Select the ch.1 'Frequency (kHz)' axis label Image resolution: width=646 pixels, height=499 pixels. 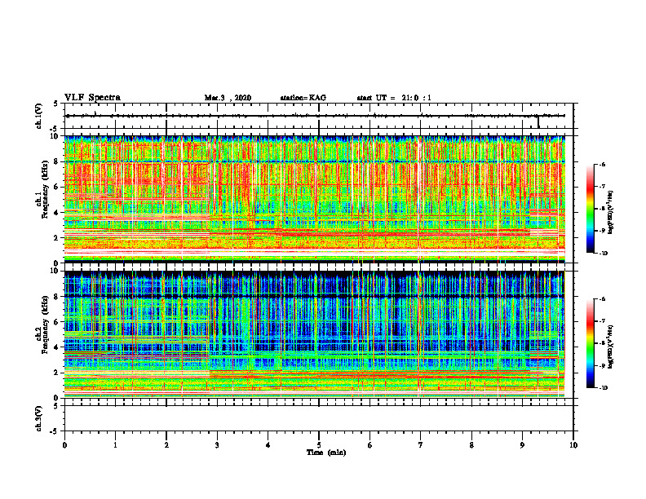(x=44, y=189)
